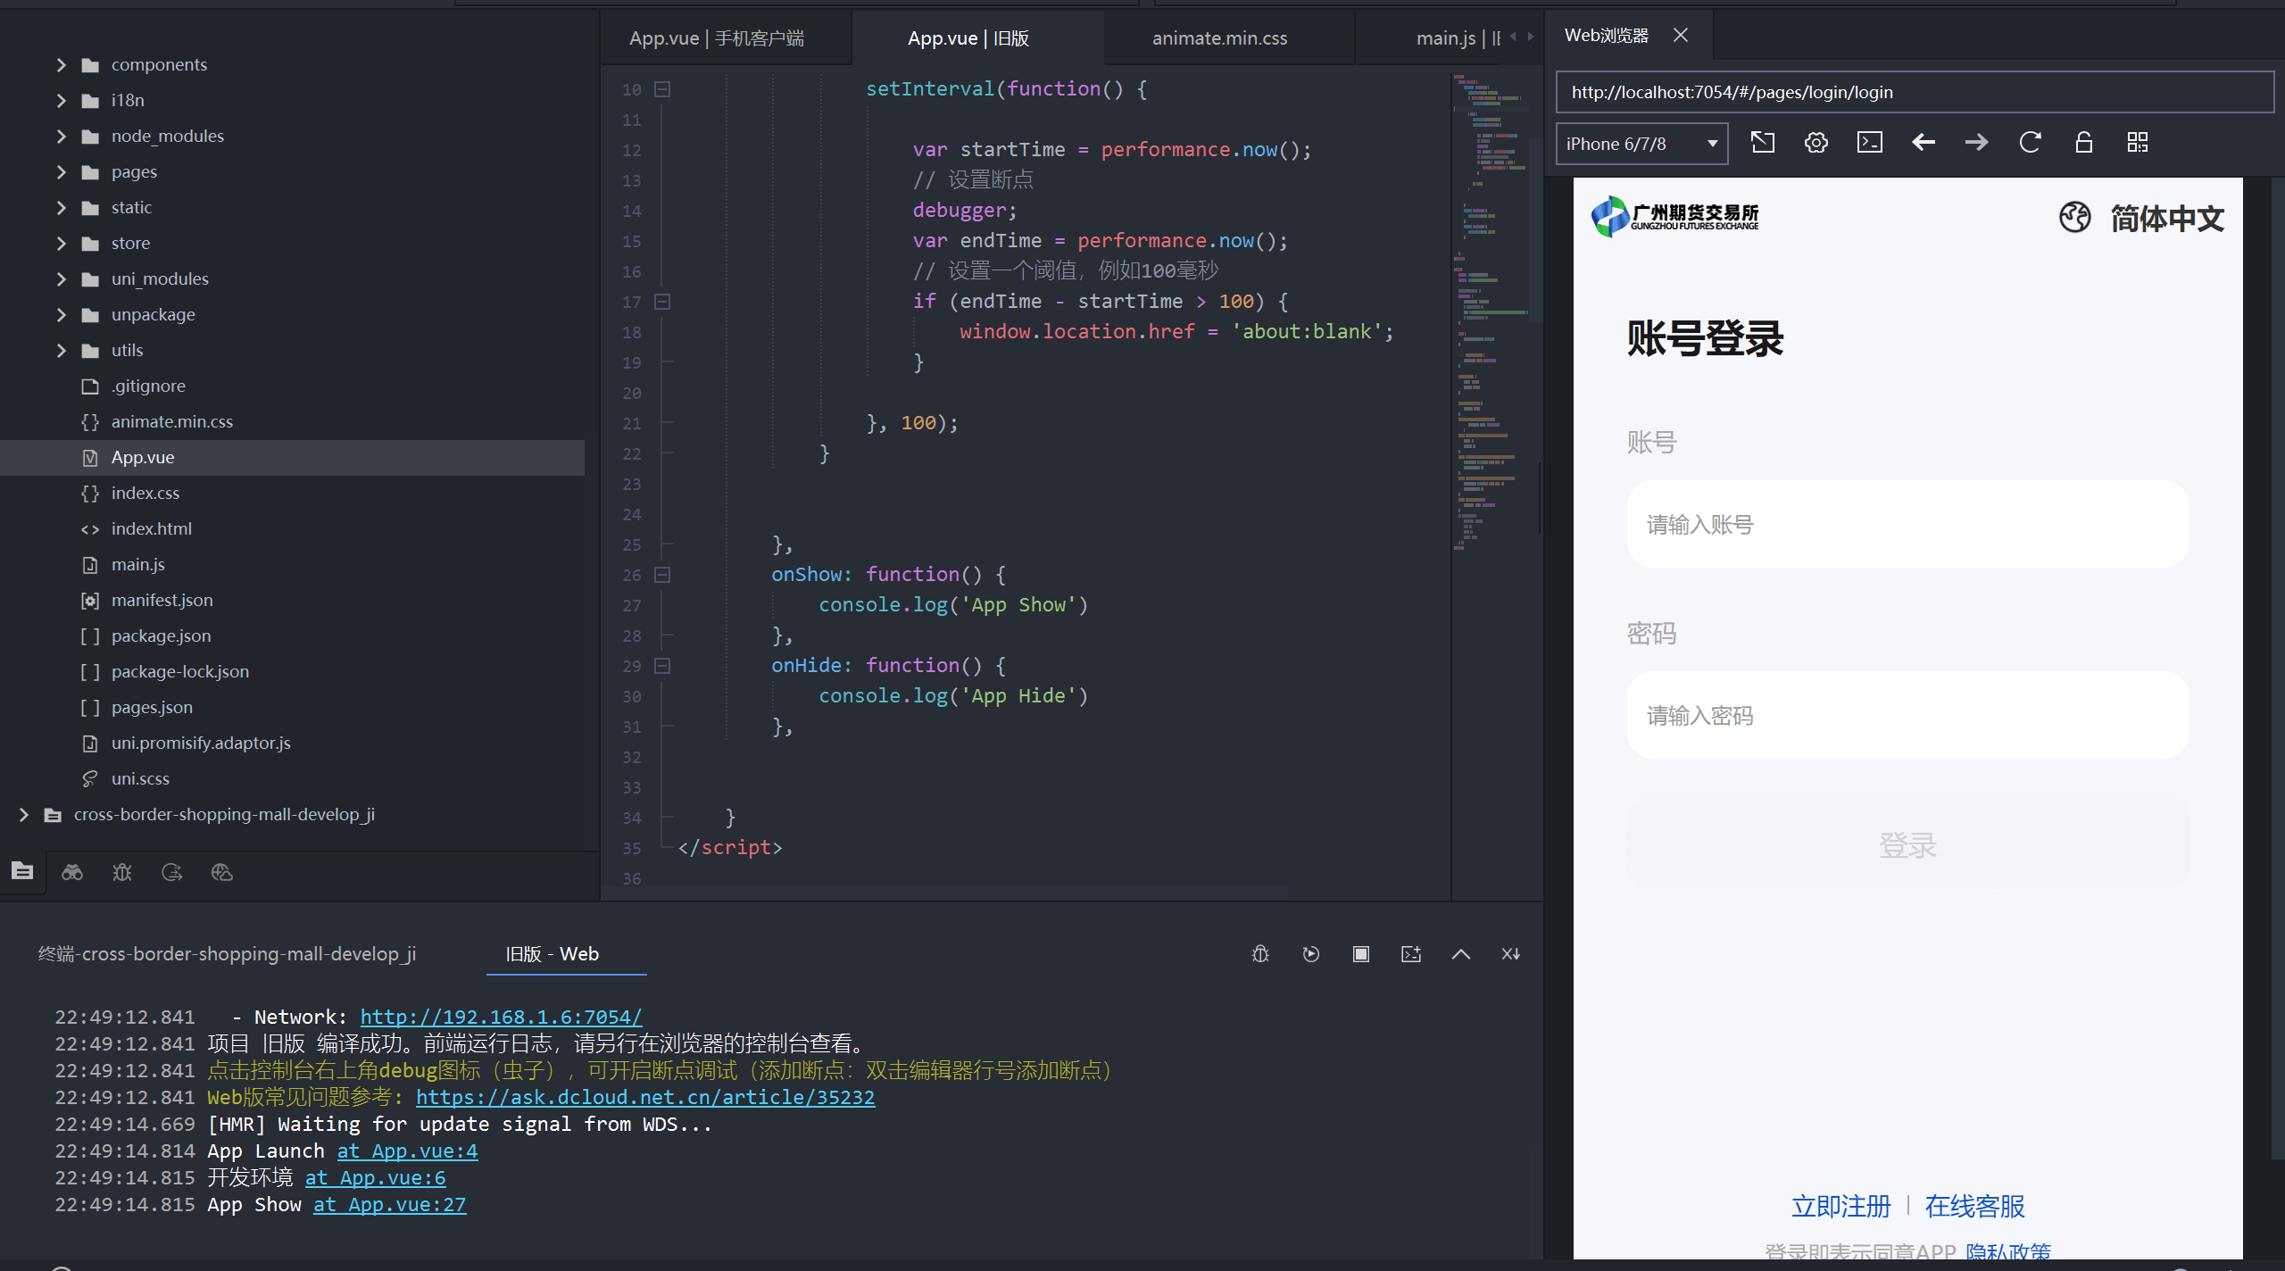This screenshot has width=2285, height=1271.
Task: Switch to the 终端 cross-border-shopping-mall tab
Action: [x=227, y=954]
